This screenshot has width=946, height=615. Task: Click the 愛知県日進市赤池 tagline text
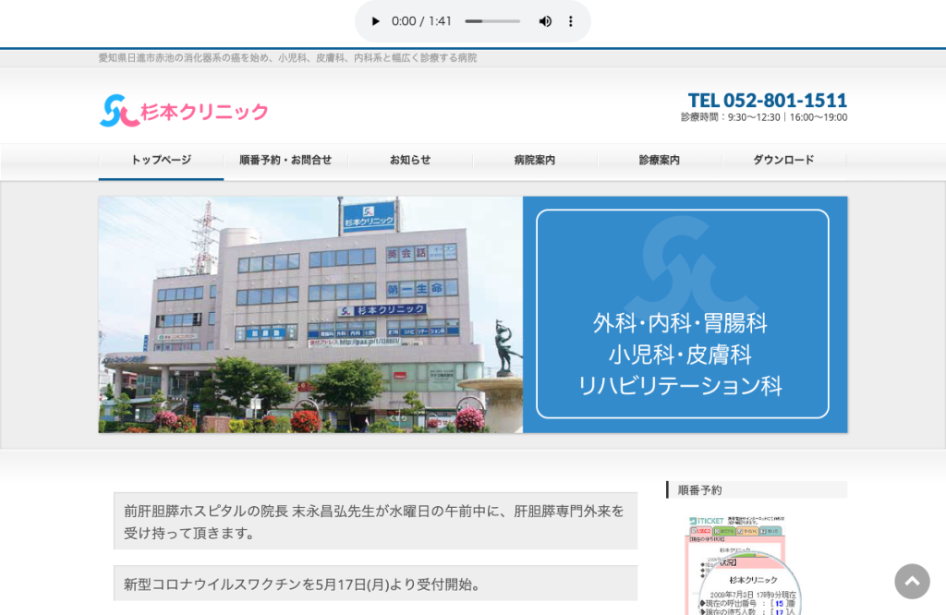pos(288,58)
